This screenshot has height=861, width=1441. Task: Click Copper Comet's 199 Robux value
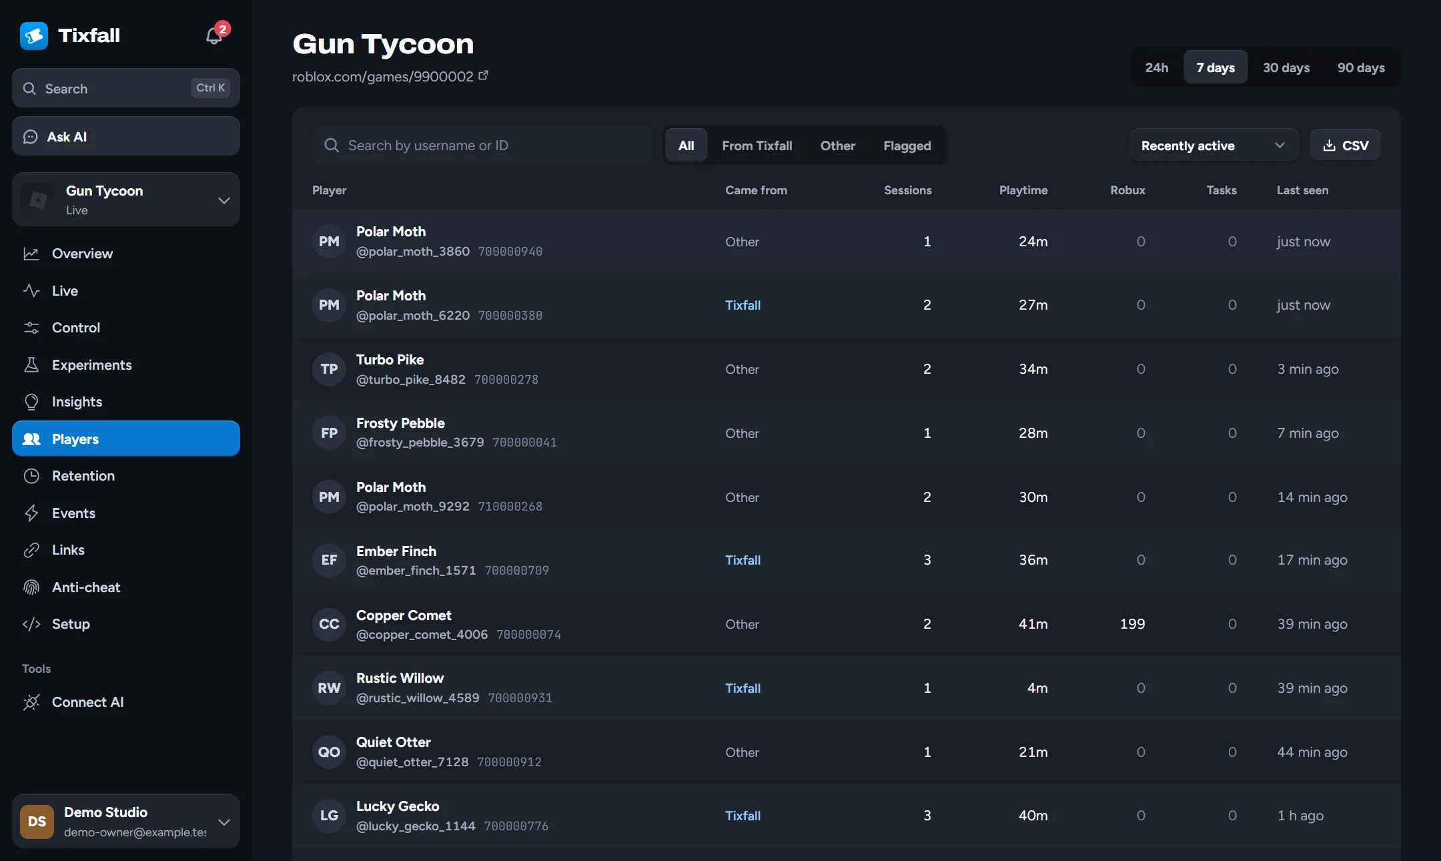tap(1132, 624)
